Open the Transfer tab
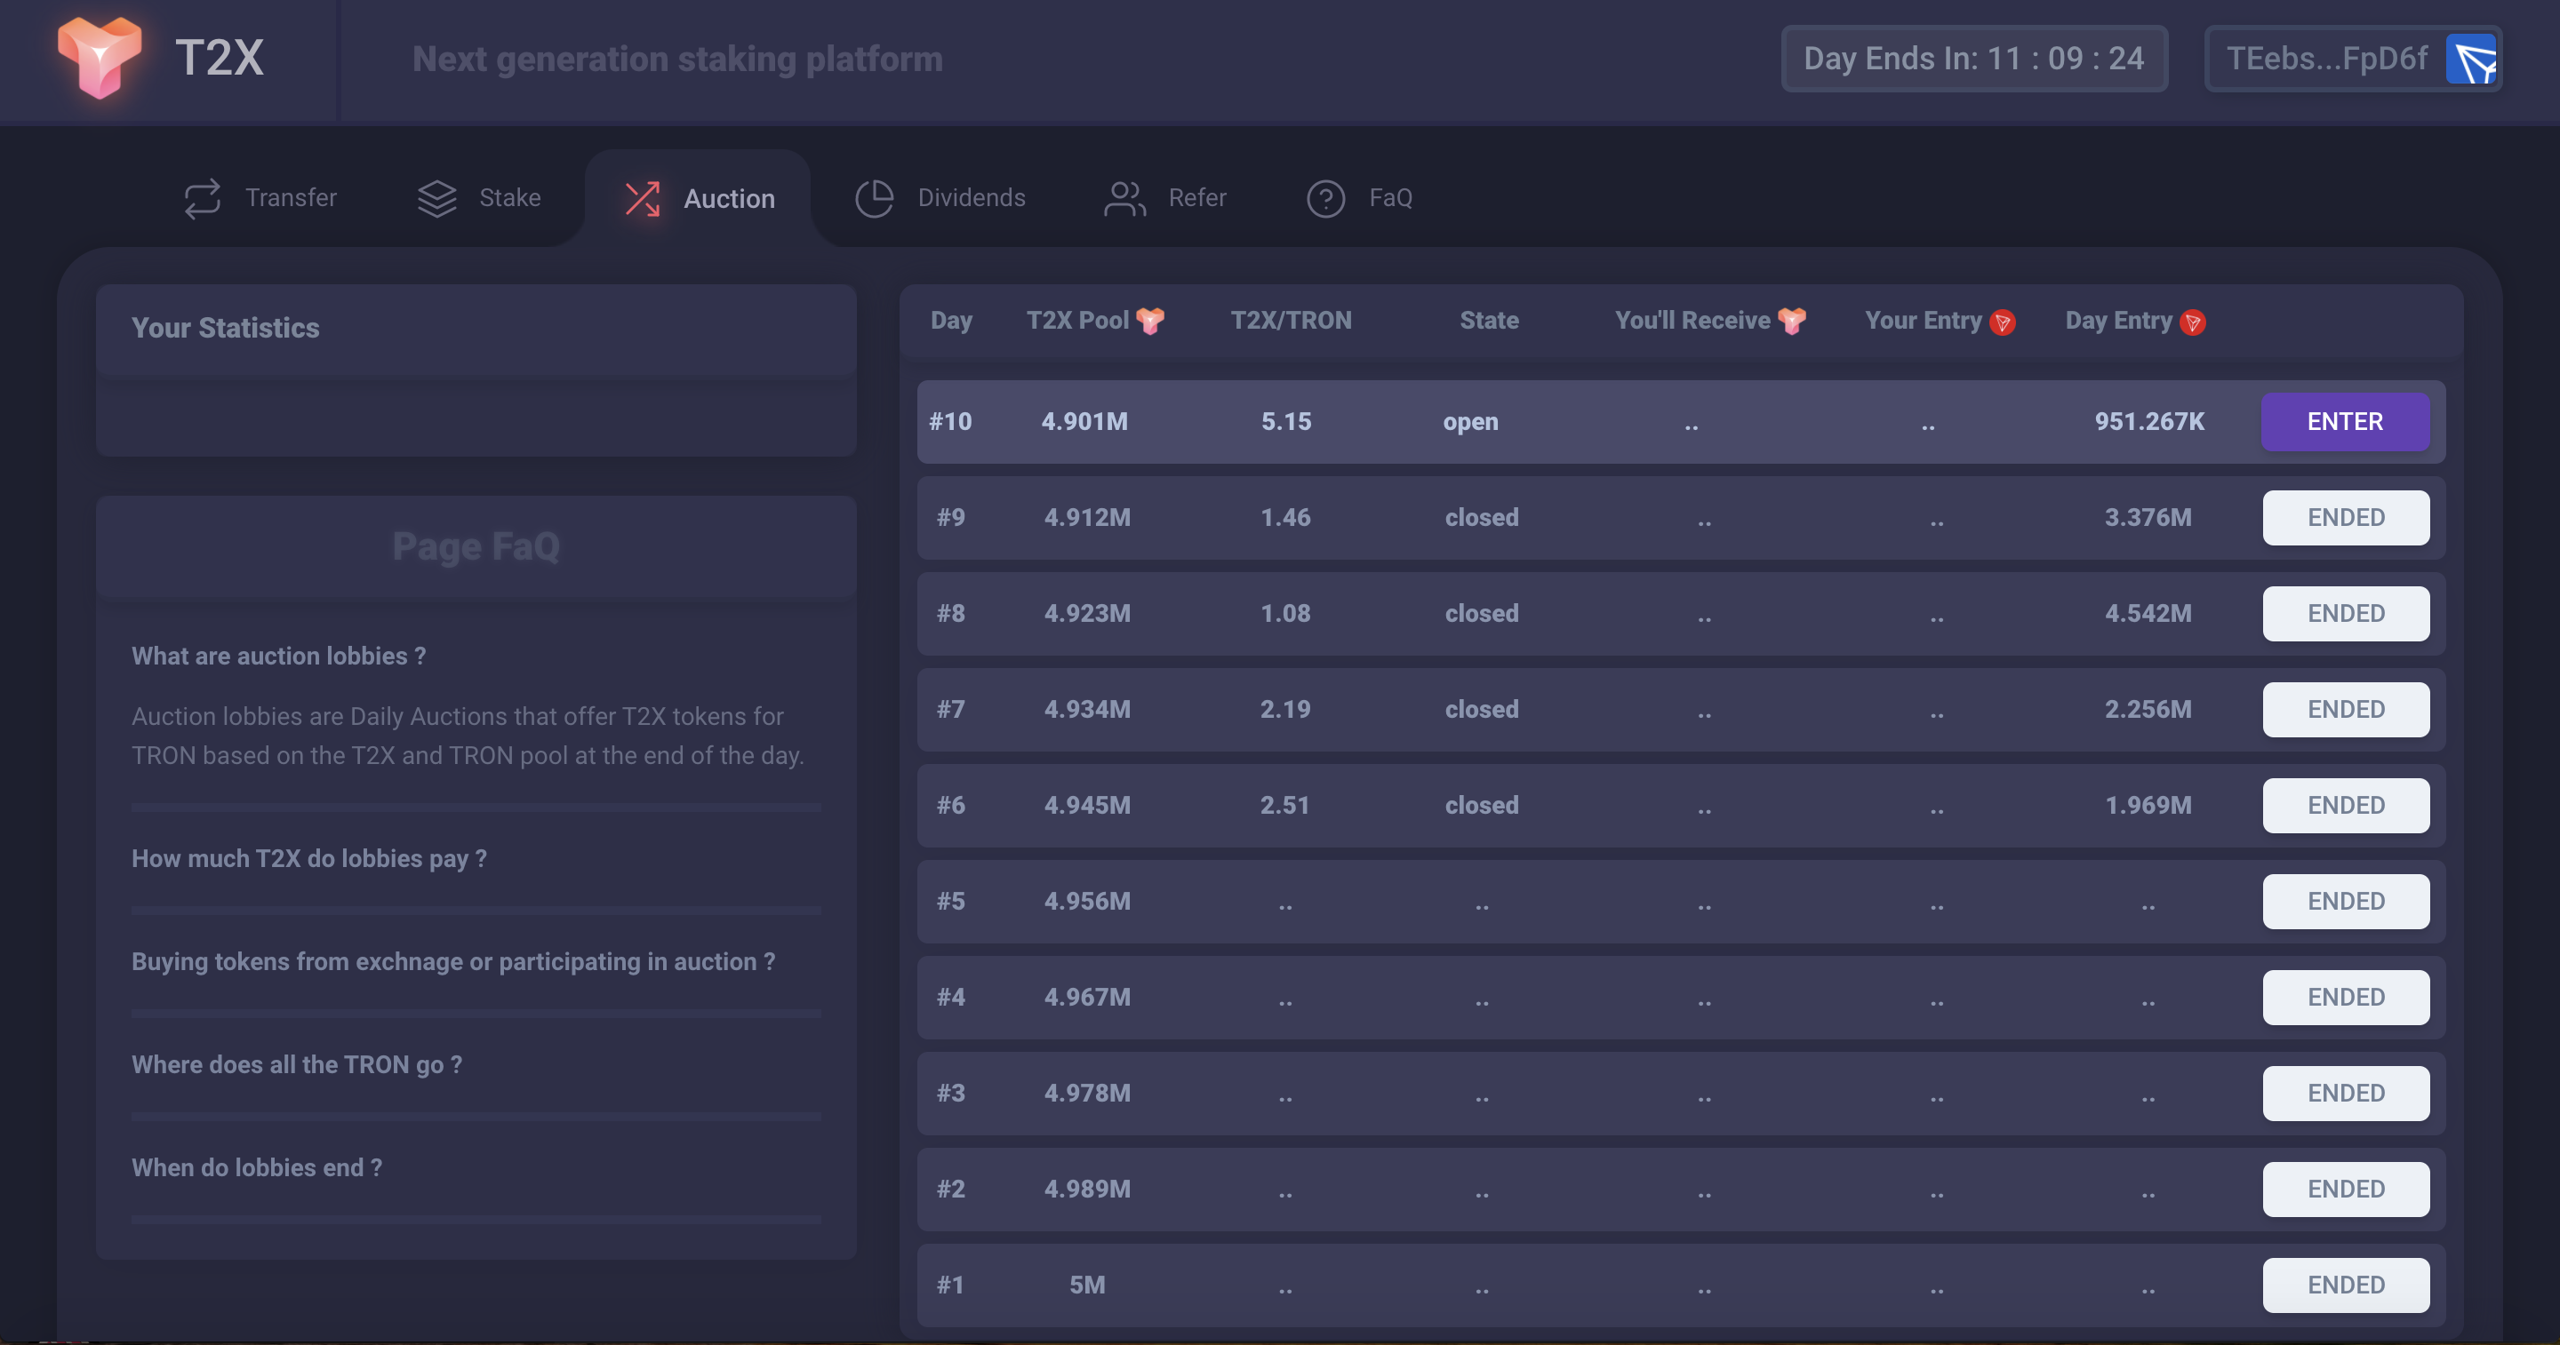 [260, 198]
